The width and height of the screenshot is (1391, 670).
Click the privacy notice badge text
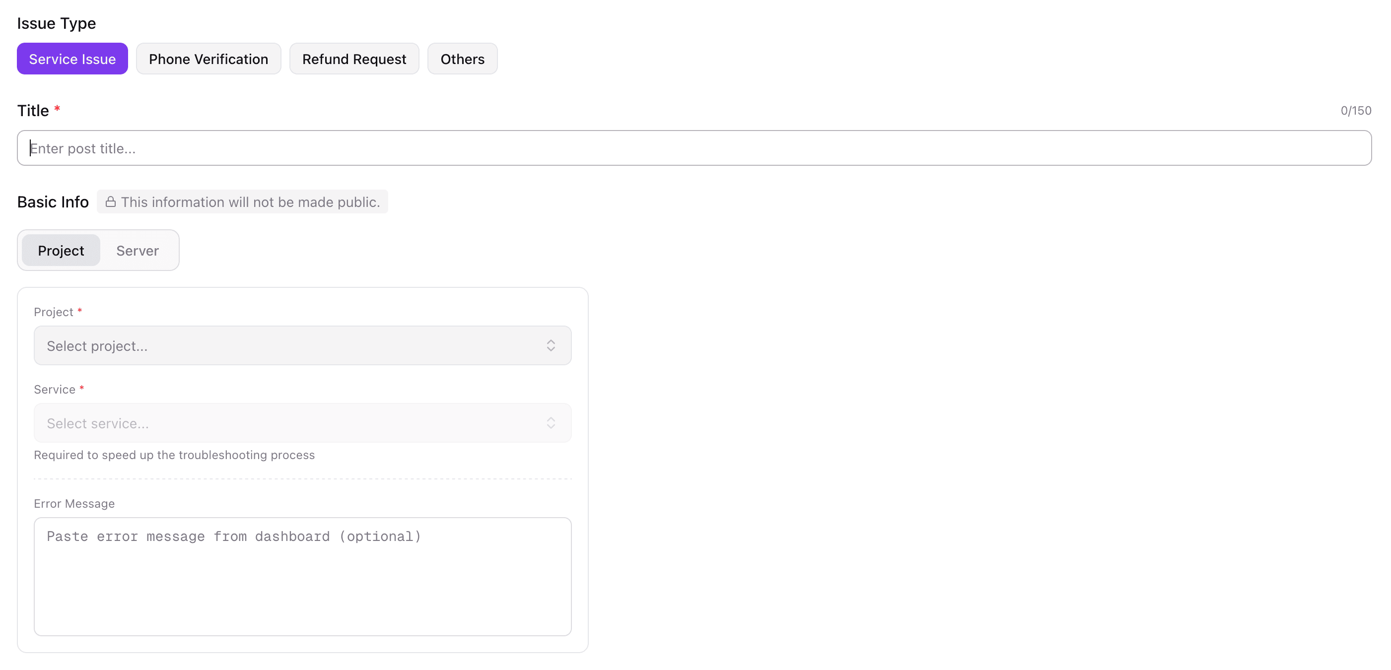pyautogui.click(x=250, y=202)
